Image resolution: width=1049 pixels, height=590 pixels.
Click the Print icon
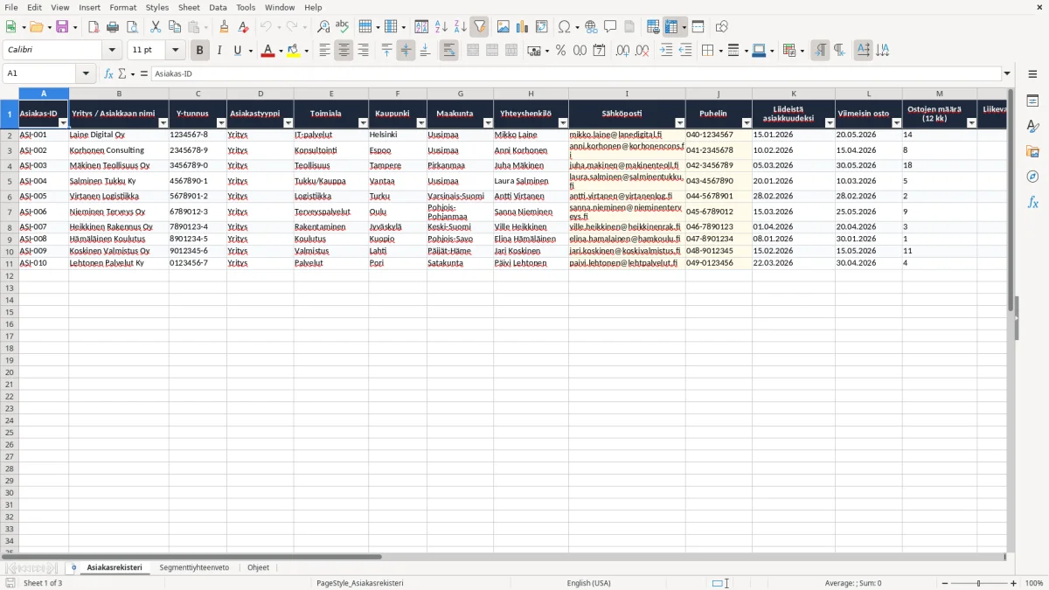(113, 27)
